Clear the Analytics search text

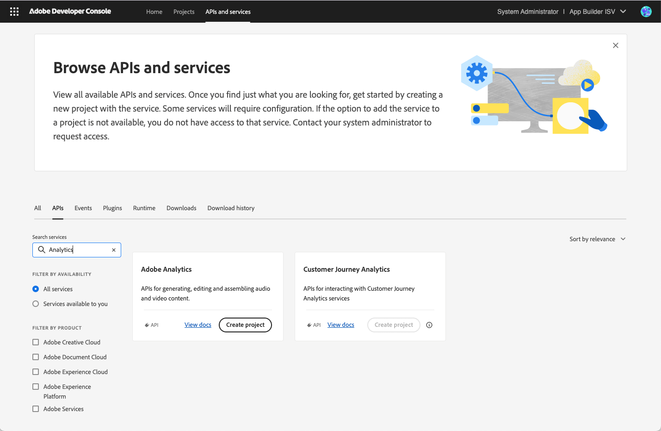(113, 250)
